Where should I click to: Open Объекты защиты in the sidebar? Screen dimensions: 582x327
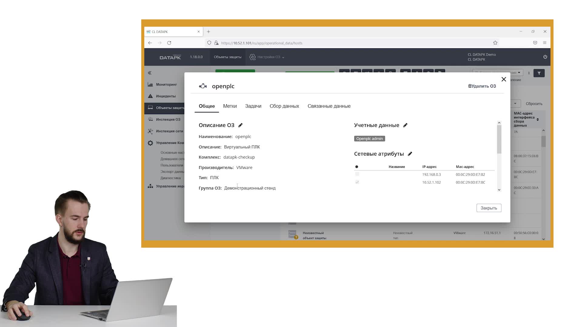[x=164, y=108]
